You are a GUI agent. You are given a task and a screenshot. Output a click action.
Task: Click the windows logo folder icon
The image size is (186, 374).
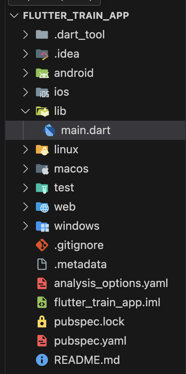(x=42, y=227)
